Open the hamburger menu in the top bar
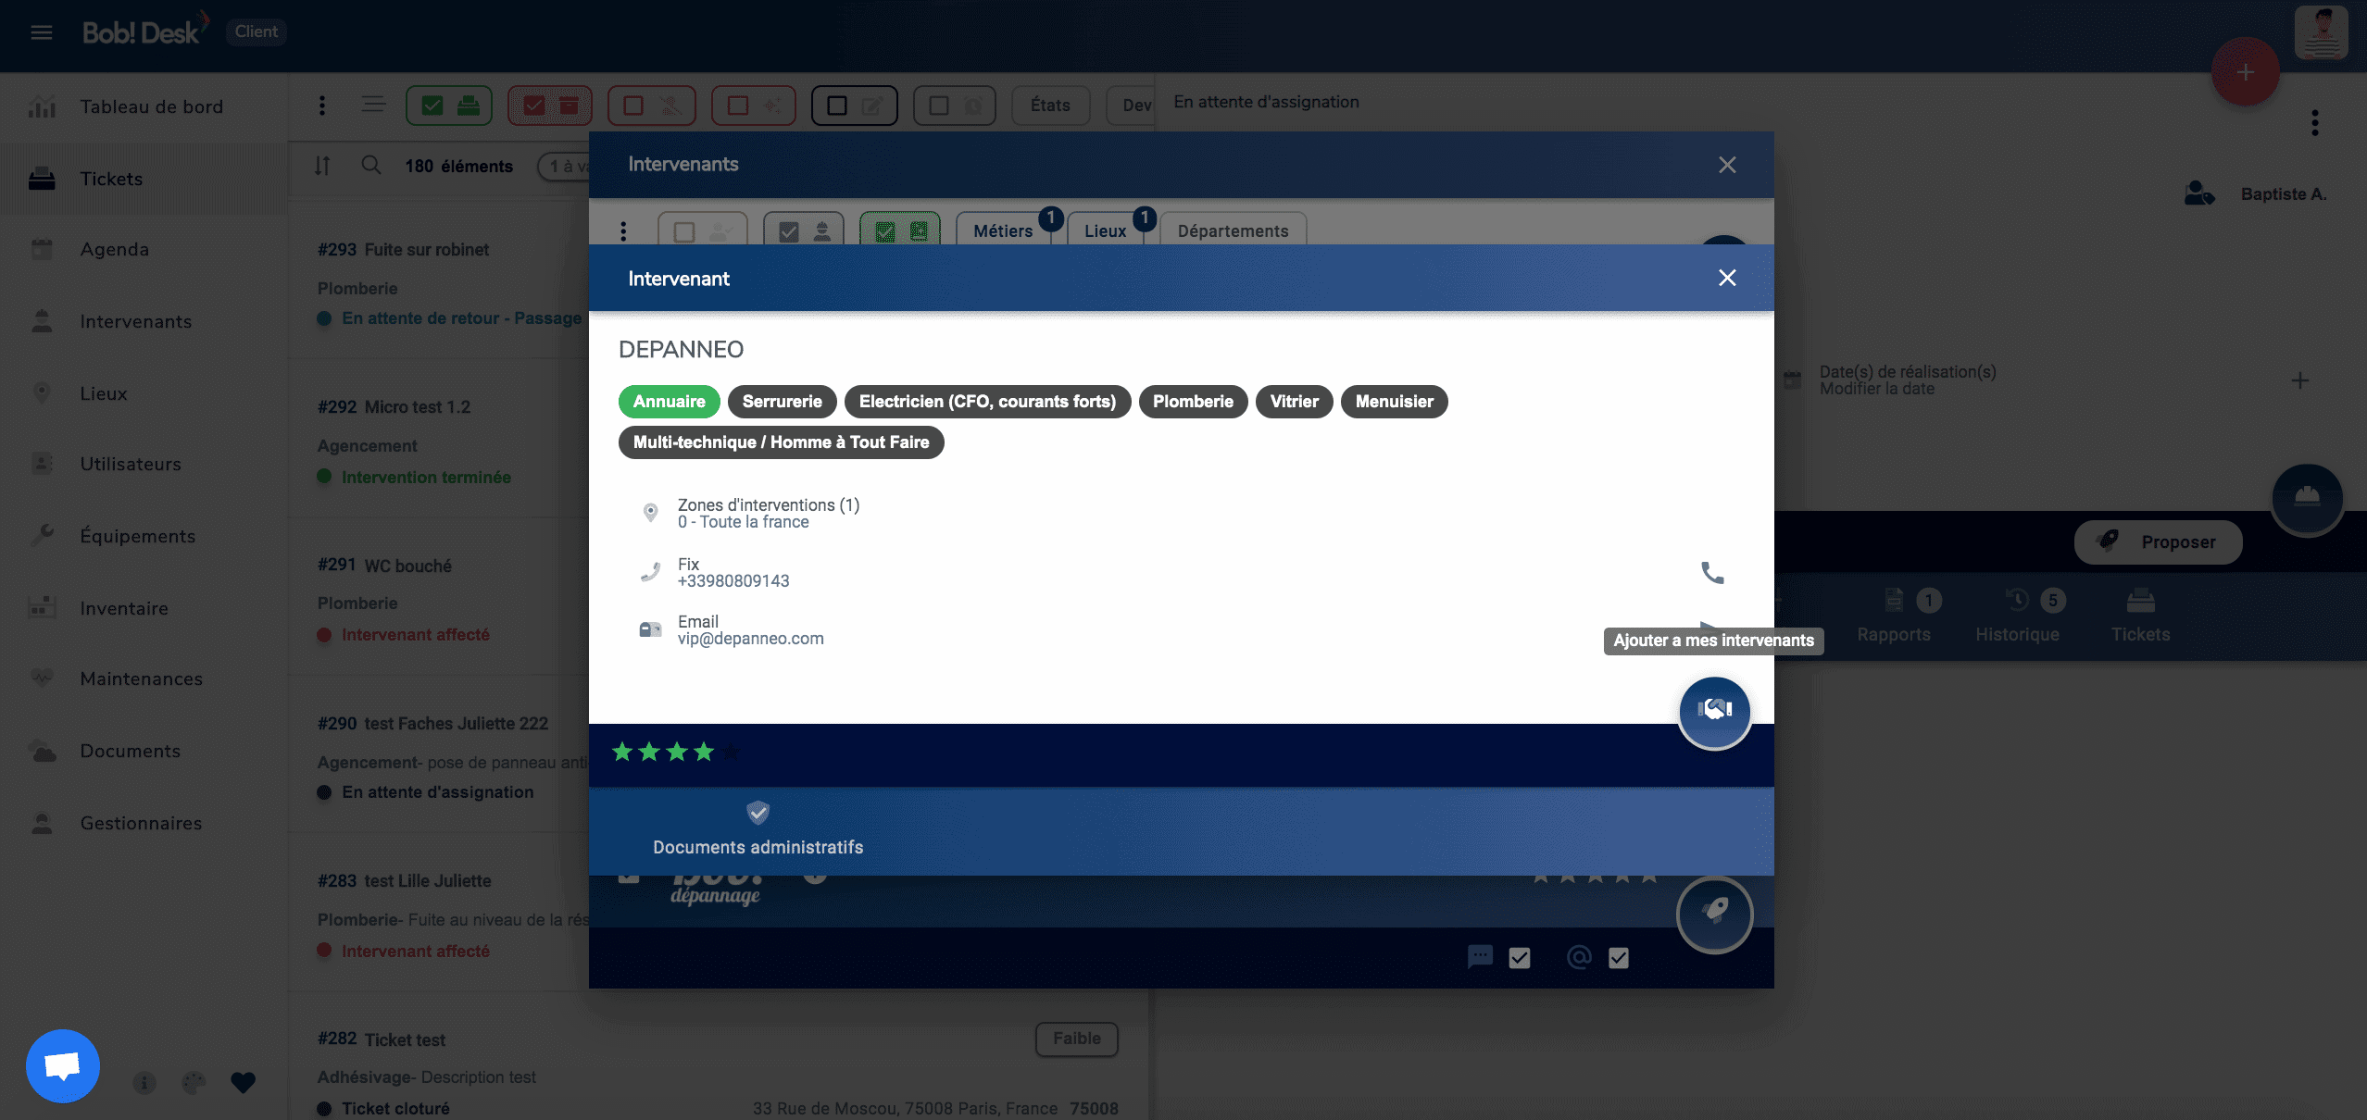2367x1120 pixels. tap(42, 32)
